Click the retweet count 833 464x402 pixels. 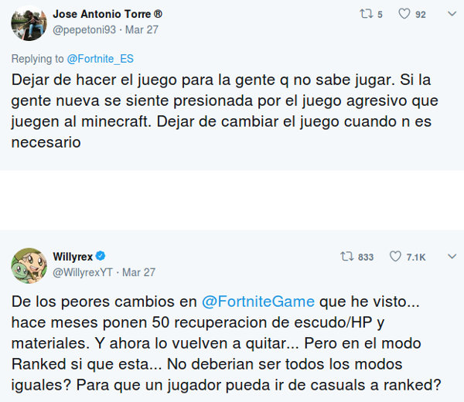pos(366,257)
